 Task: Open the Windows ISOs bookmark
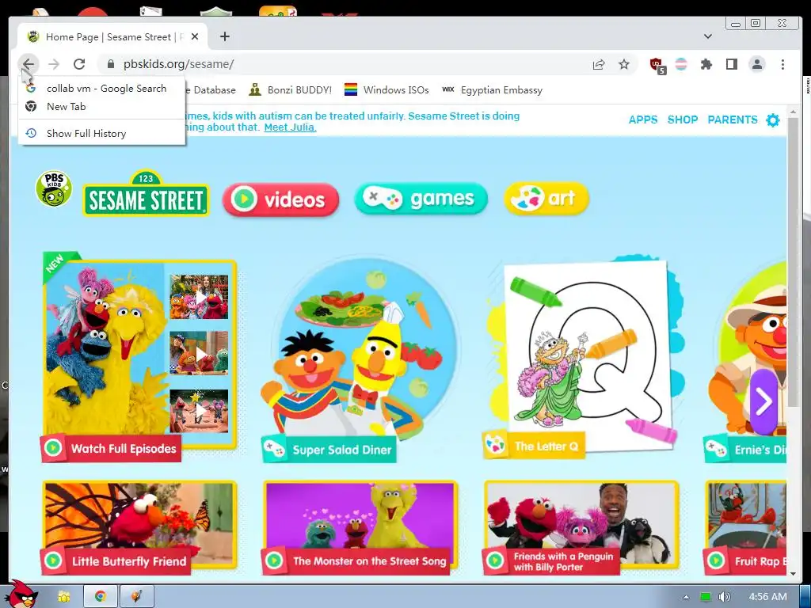(386, 90)
